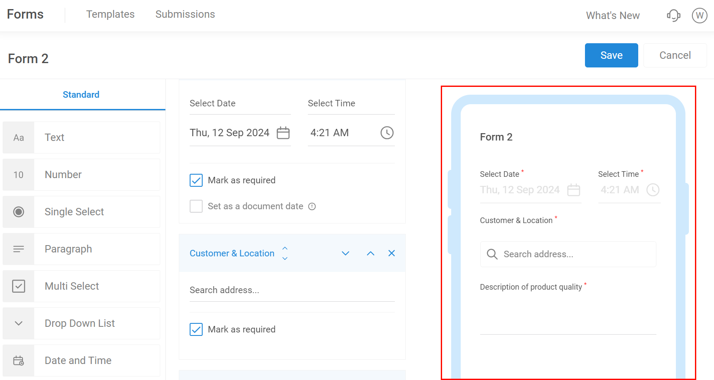Add a Date and Time field
Image resolution: width=714 pixels, height=380 pixels.
click(81, 361)
